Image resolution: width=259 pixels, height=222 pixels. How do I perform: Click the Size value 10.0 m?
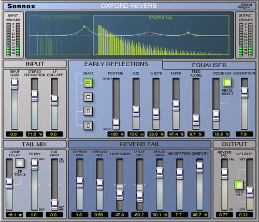tap(136, 134)
